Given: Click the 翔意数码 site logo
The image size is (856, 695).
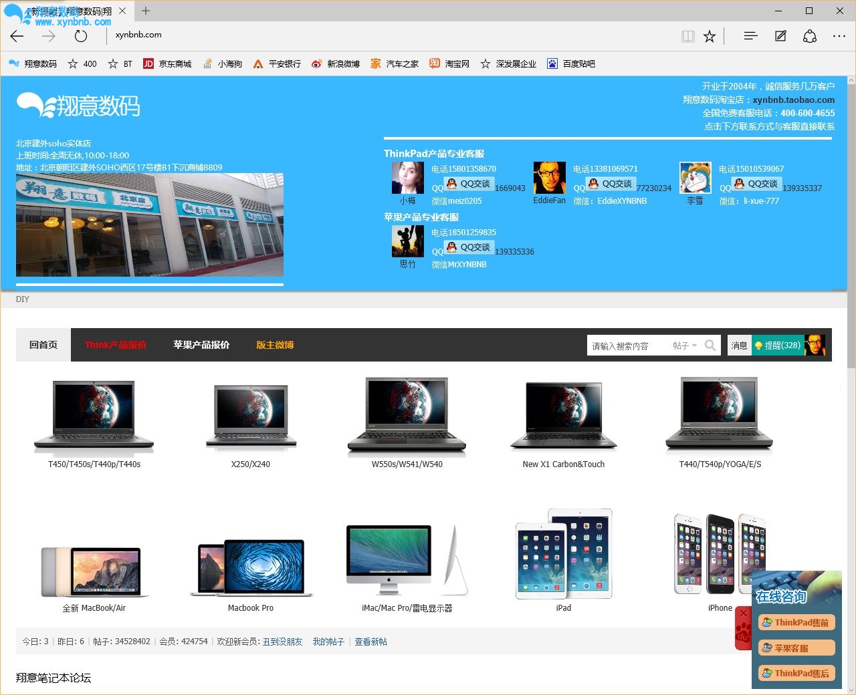Looking at the screenshot, I should [x=78, y=106].
